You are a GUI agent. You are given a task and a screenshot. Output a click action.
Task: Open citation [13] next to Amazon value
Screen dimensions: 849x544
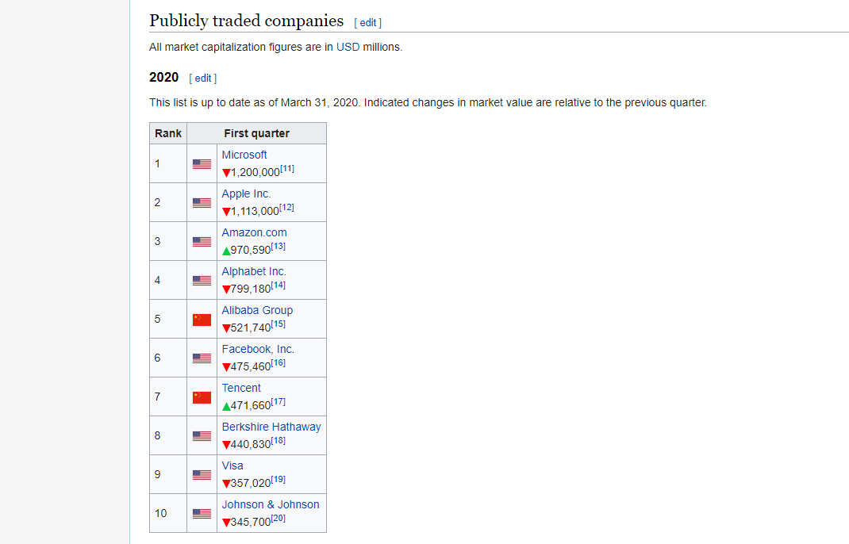coord(278,247)
